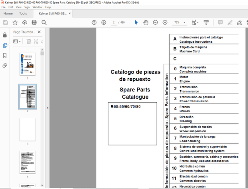The height and width of the screenshot is (189, 248).
Task: Click the Instrucciones para el catálogo entry
Action: [204, 39]
